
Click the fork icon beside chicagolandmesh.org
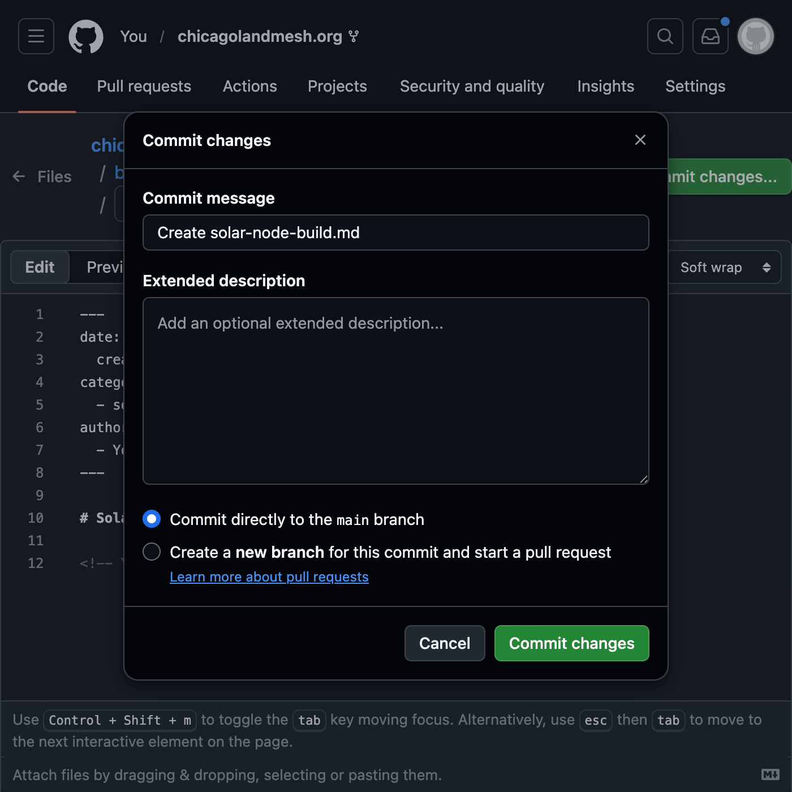point(354,36)
